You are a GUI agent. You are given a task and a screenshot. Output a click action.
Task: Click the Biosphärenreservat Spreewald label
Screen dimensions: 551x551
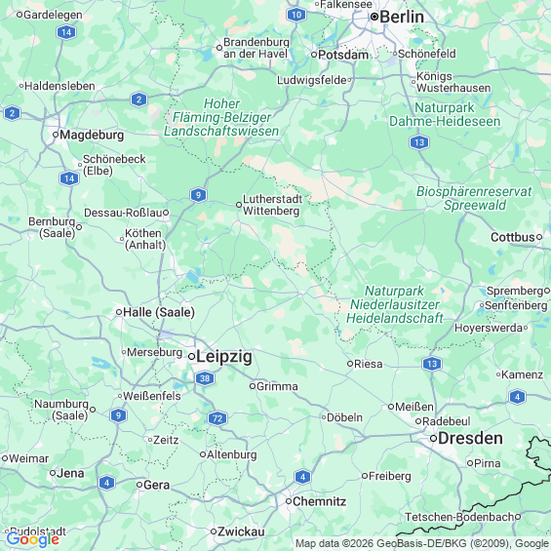474,198
